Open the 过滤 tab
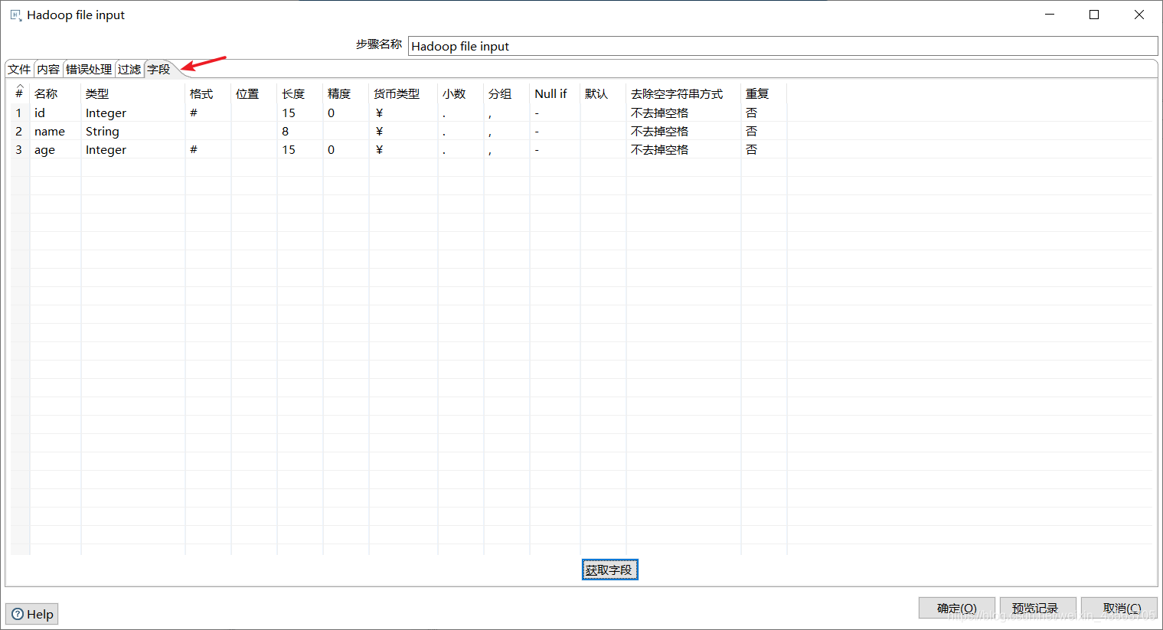Screen dimensions: 1163x630 click(129, 70)
